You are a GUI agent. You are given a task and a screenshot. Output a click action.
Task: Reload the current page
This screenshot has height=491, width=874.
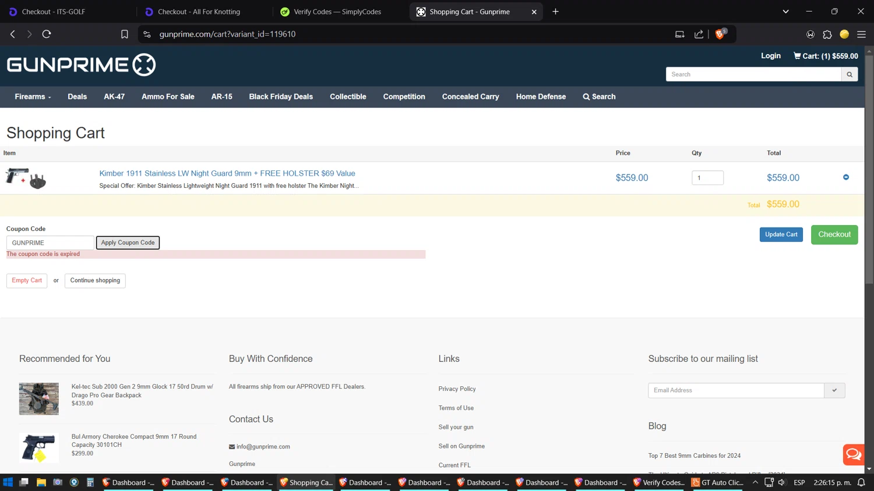coord(47,34)
